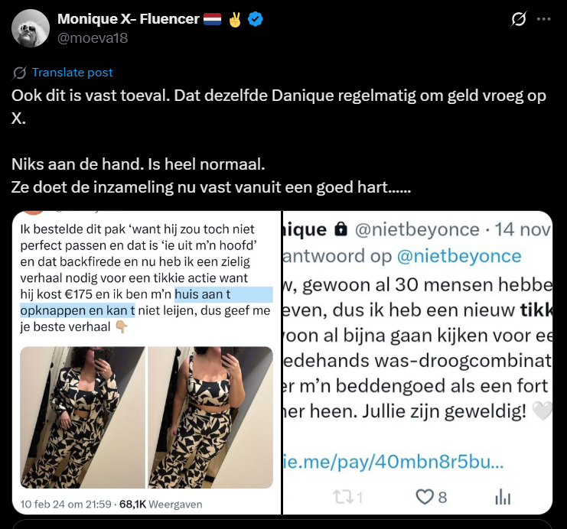567x529 pixels.
Task: Click the views bar-chart icon
Action: click(503, 497)
